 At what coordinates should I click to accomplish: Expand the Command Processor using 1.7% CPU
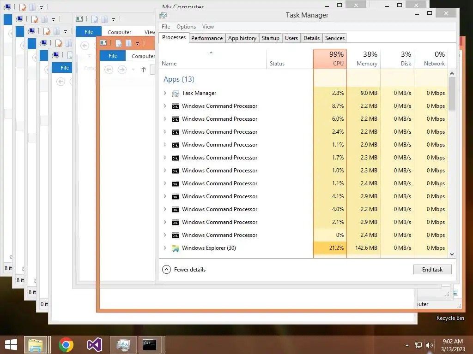(165, 158)
